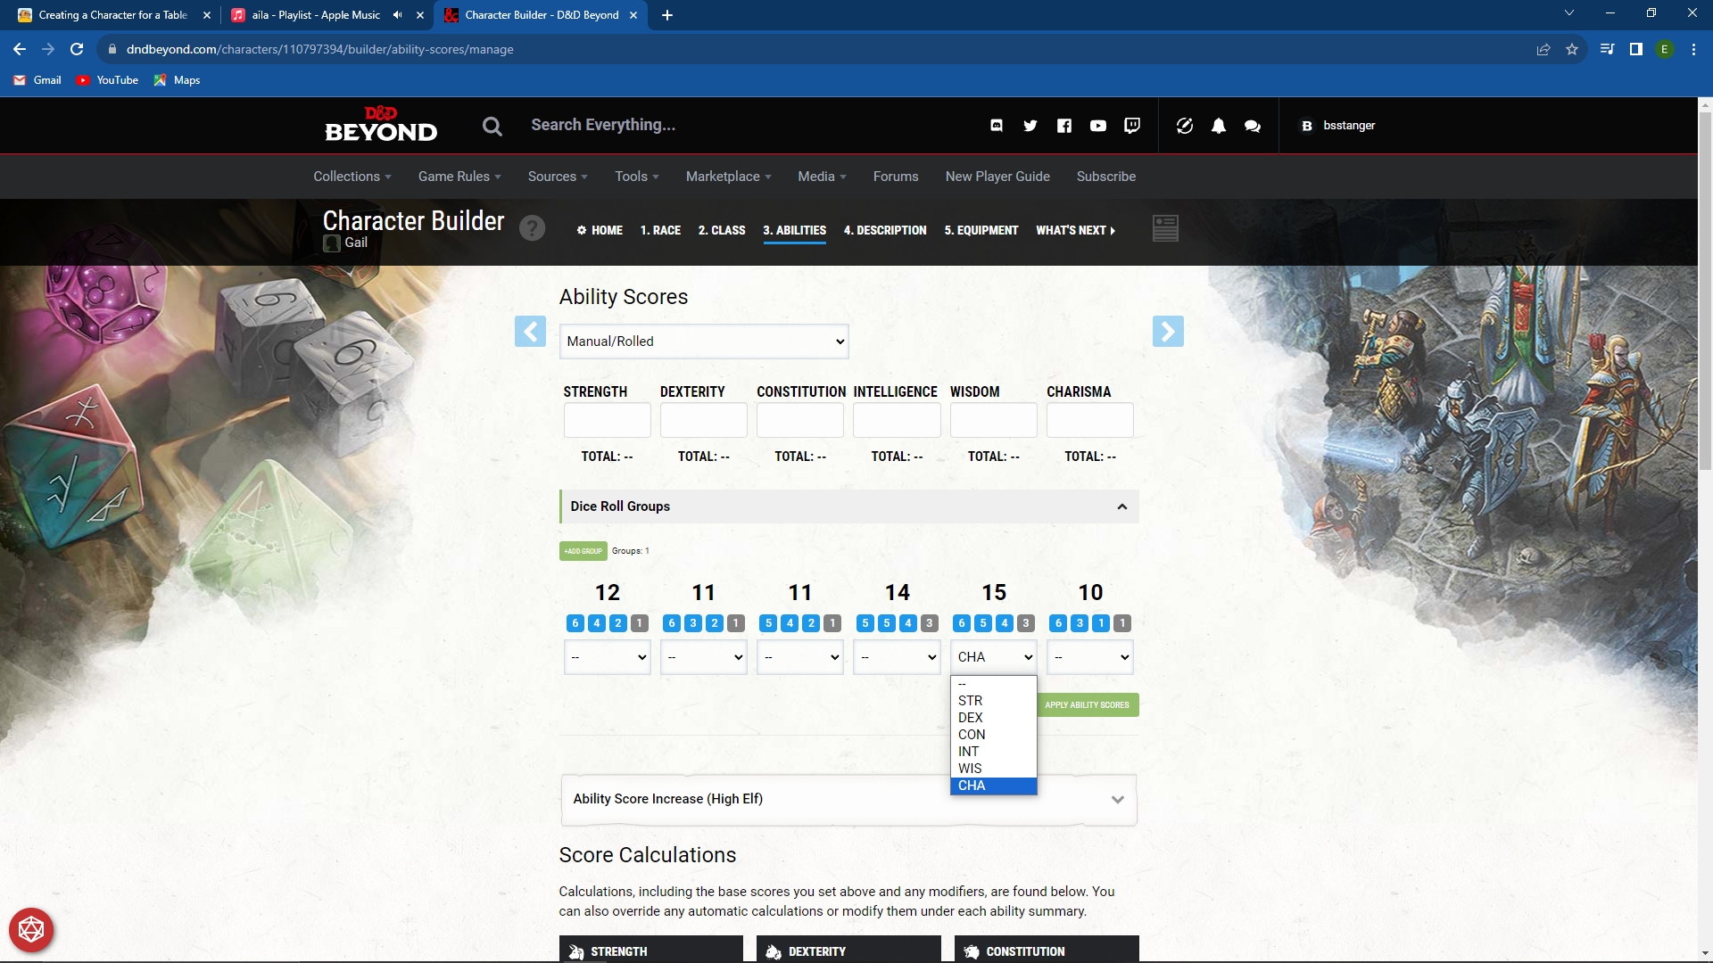Expand the Ability Score Increase (High Elf) section

point(1118,800)
